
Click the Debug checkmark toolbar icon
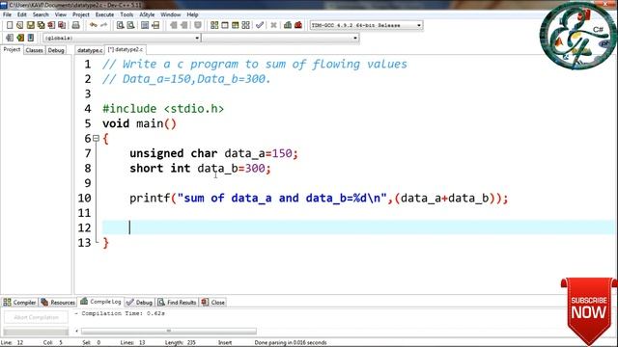click(x=260, y=25)
